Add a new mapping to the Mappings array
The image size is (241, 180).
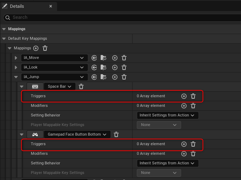click(36, 48)
